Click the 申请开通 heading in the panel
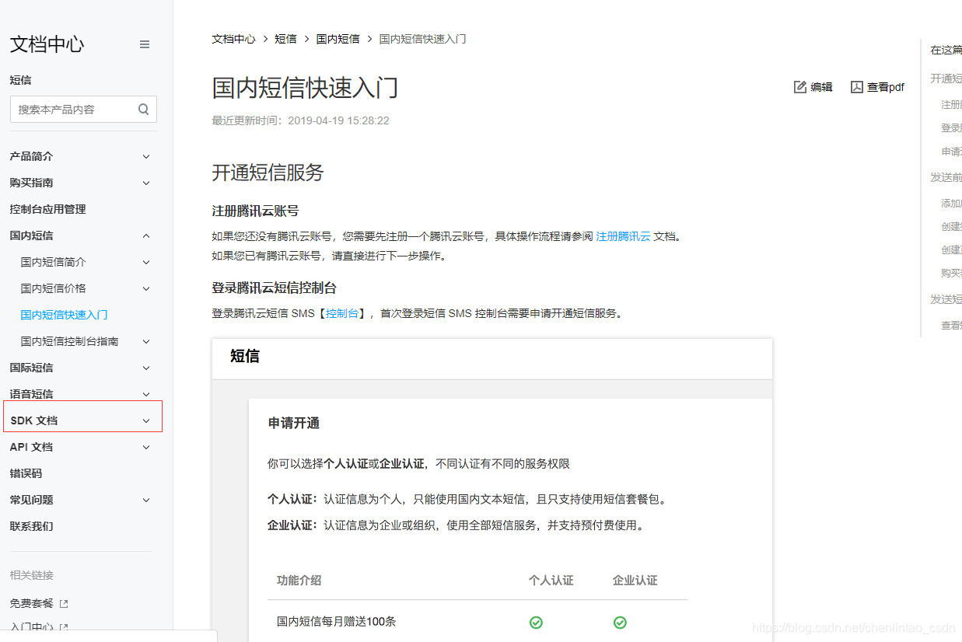 (294, 424)
